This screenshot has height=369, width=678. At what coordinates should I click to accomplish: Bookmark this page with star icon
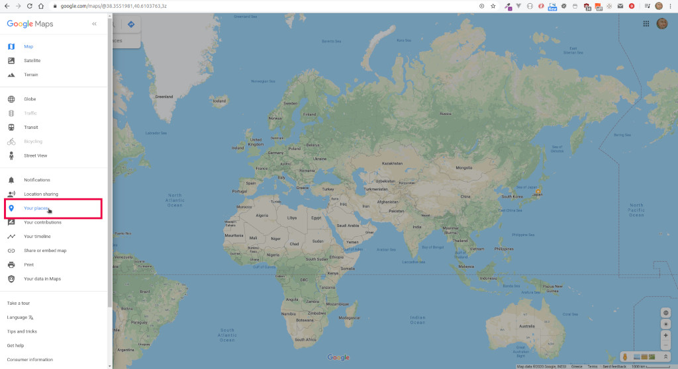pos(493,6)
